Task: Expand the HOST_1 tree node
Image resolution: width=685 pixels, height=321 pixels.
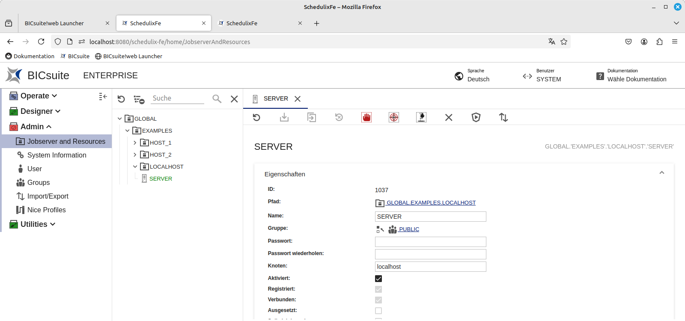Action: coord(135,143)
